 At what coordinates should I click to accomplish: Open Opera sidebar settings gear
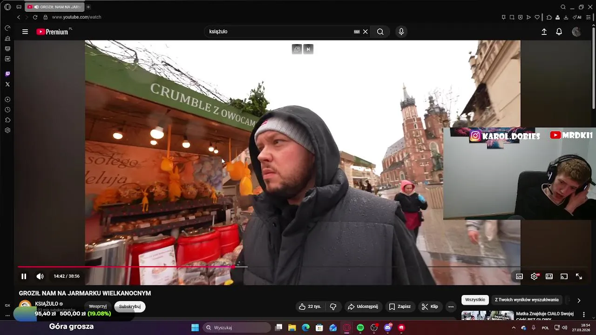[7, 130]
